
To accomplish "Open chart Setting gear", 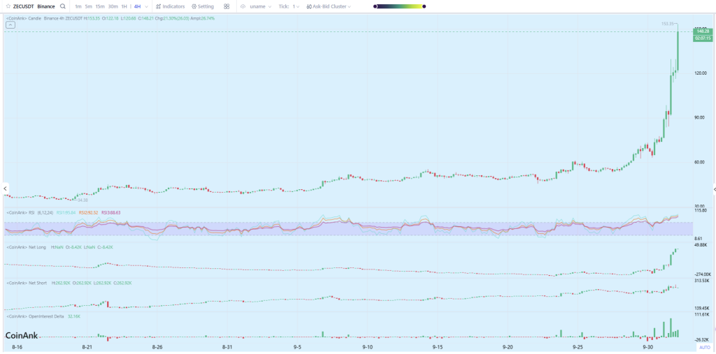I will [203, 6].
